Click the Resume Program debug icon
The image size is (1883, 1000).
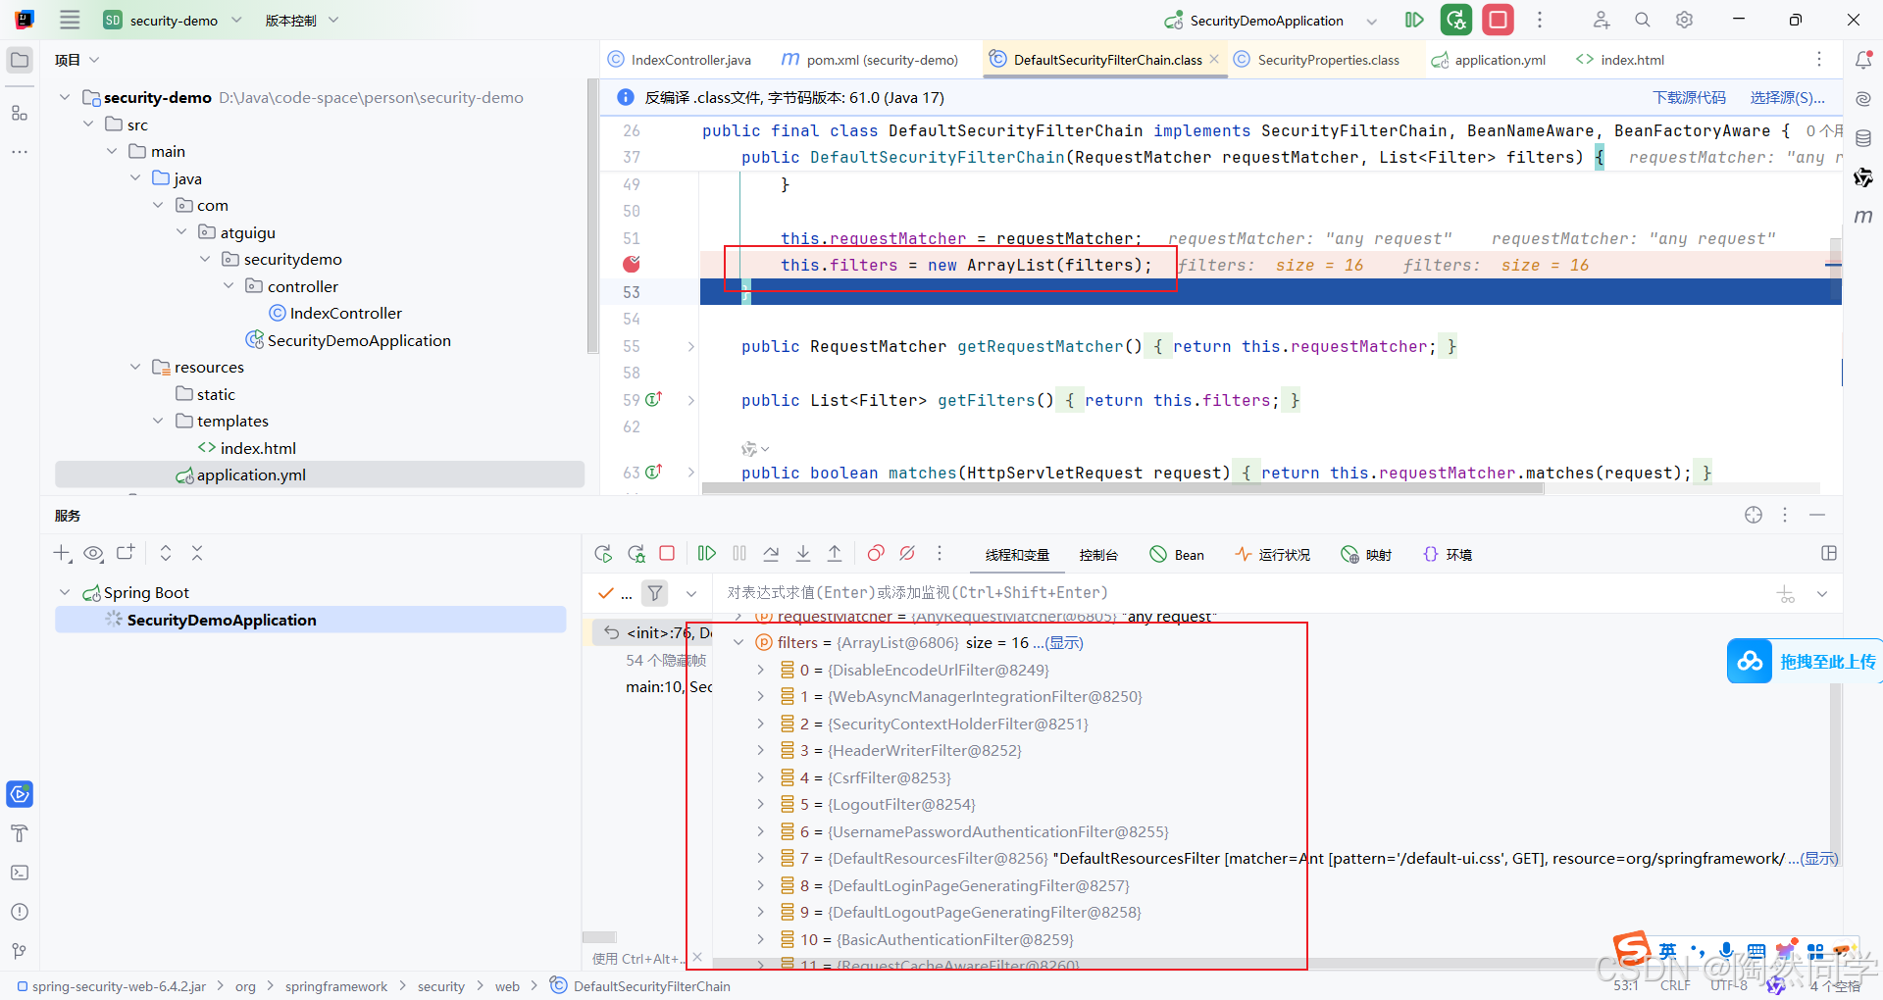[706, 553]
